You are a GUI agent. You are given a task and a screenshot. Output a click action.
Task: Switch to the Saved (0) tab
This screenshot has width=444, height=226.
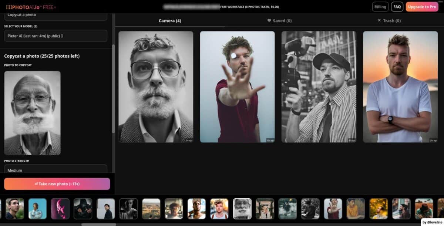coord(279,21)
